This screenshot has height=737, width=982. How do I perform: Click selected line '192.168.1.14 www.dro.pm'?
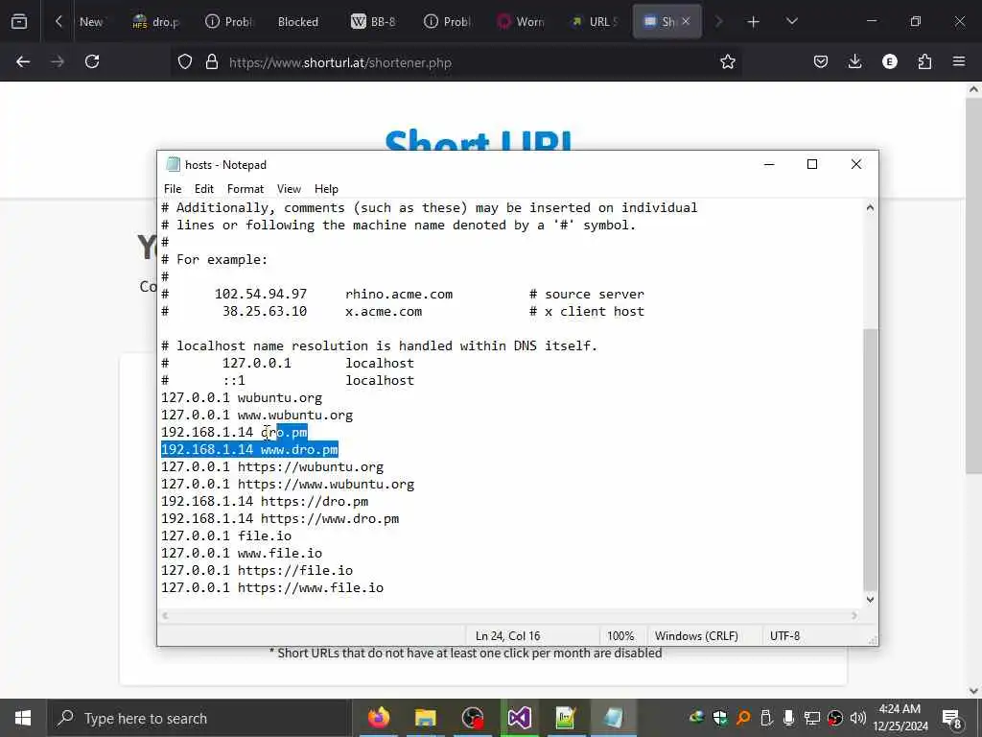tap(249, 450)
